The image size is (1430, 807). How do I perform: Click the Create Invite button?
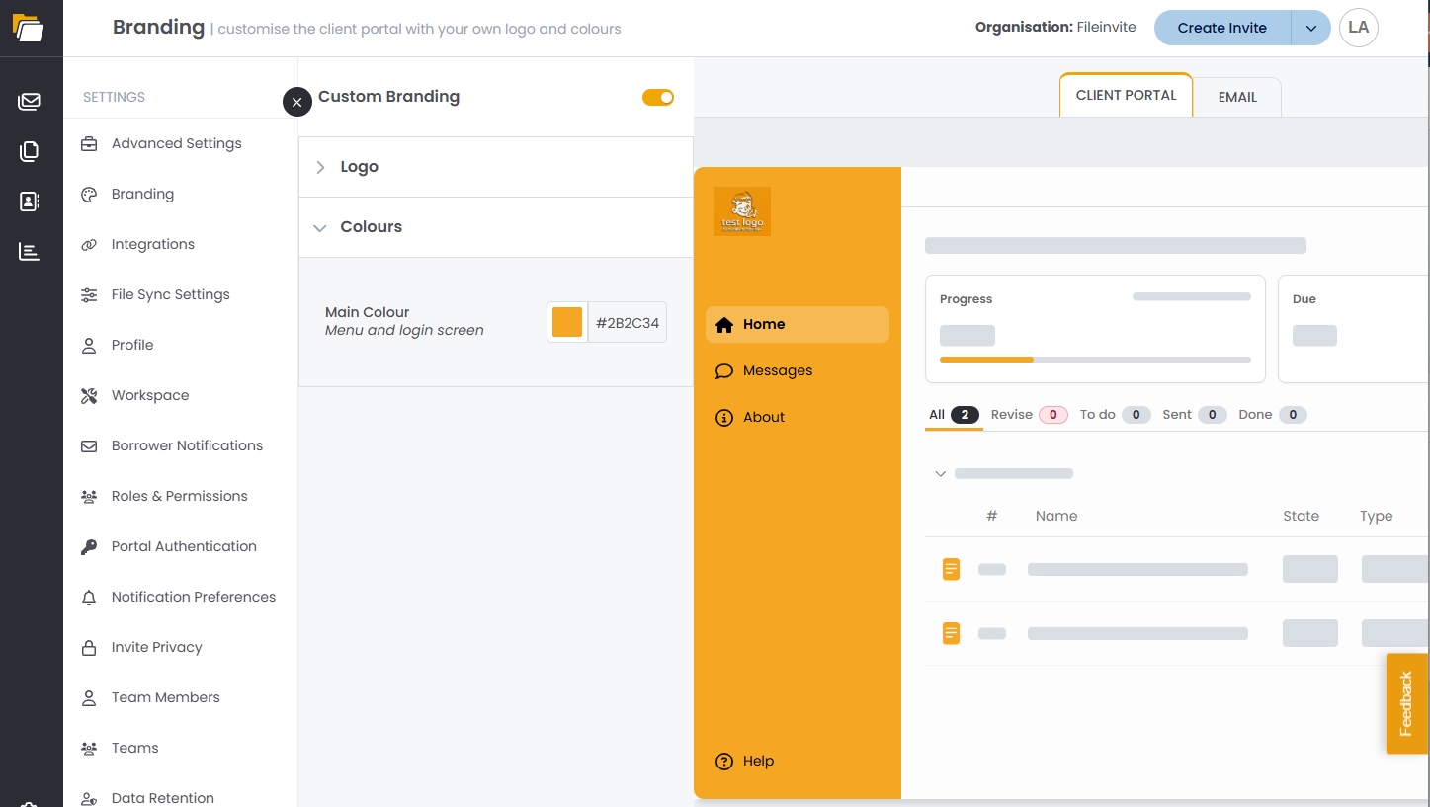pos(1221,28)
